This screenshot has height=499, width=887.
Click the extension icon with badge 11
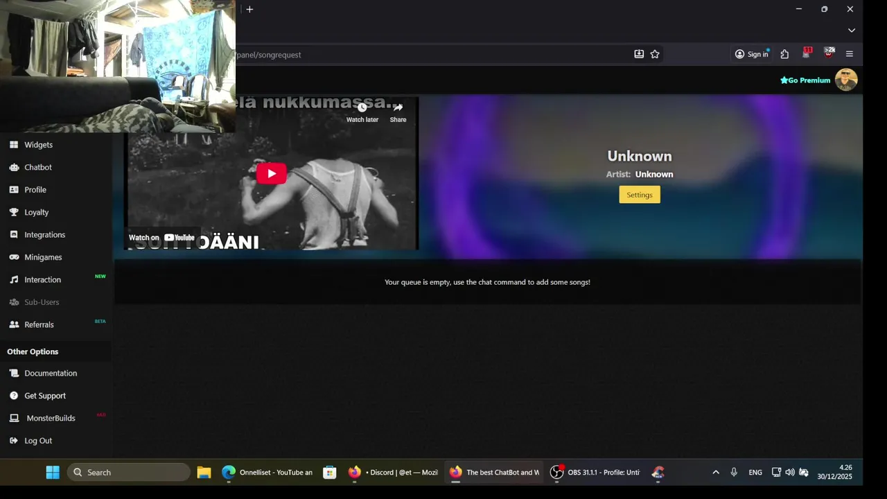(807, 53)
